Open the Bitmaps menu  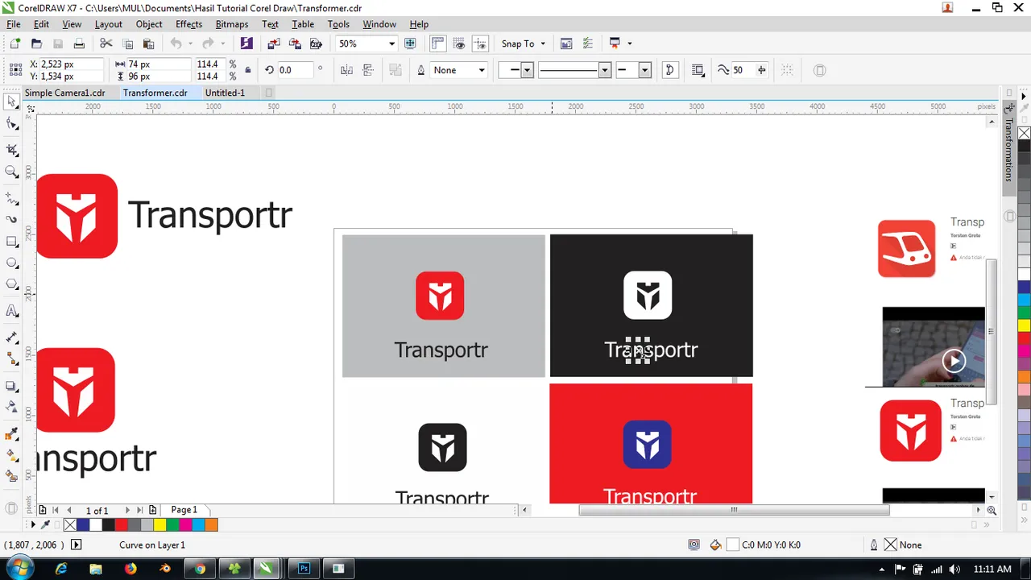pos(232,24)
